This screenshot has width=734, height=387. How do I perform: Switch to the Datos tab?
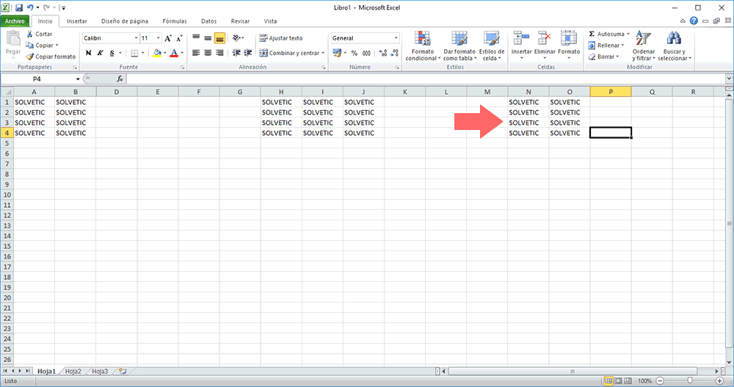(208, 21)
